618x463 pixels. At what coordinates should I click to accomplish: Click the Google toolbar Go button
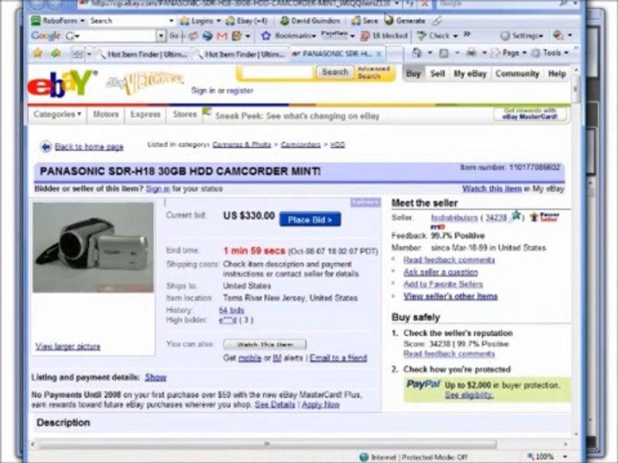(x=174, y=36)
